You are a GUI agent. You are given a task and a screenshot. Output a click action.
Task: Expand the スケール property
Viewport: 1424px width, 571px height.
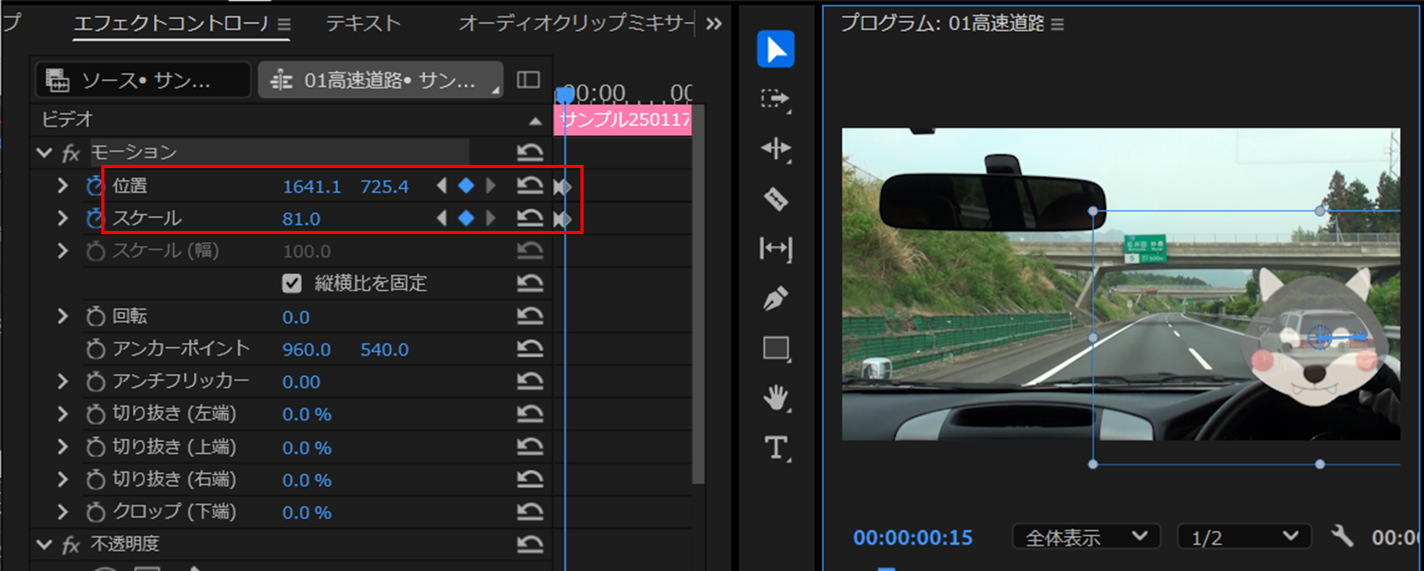(x=62, y=218)
